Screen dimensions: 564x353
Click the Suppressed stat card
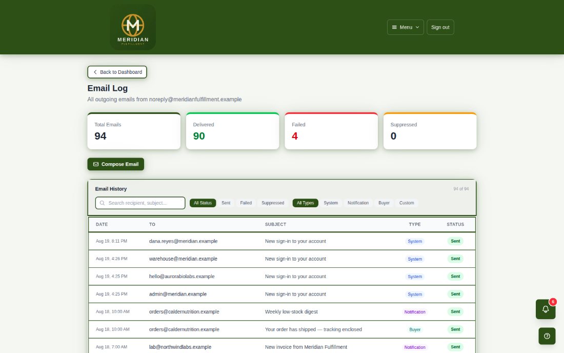point(430,131)
